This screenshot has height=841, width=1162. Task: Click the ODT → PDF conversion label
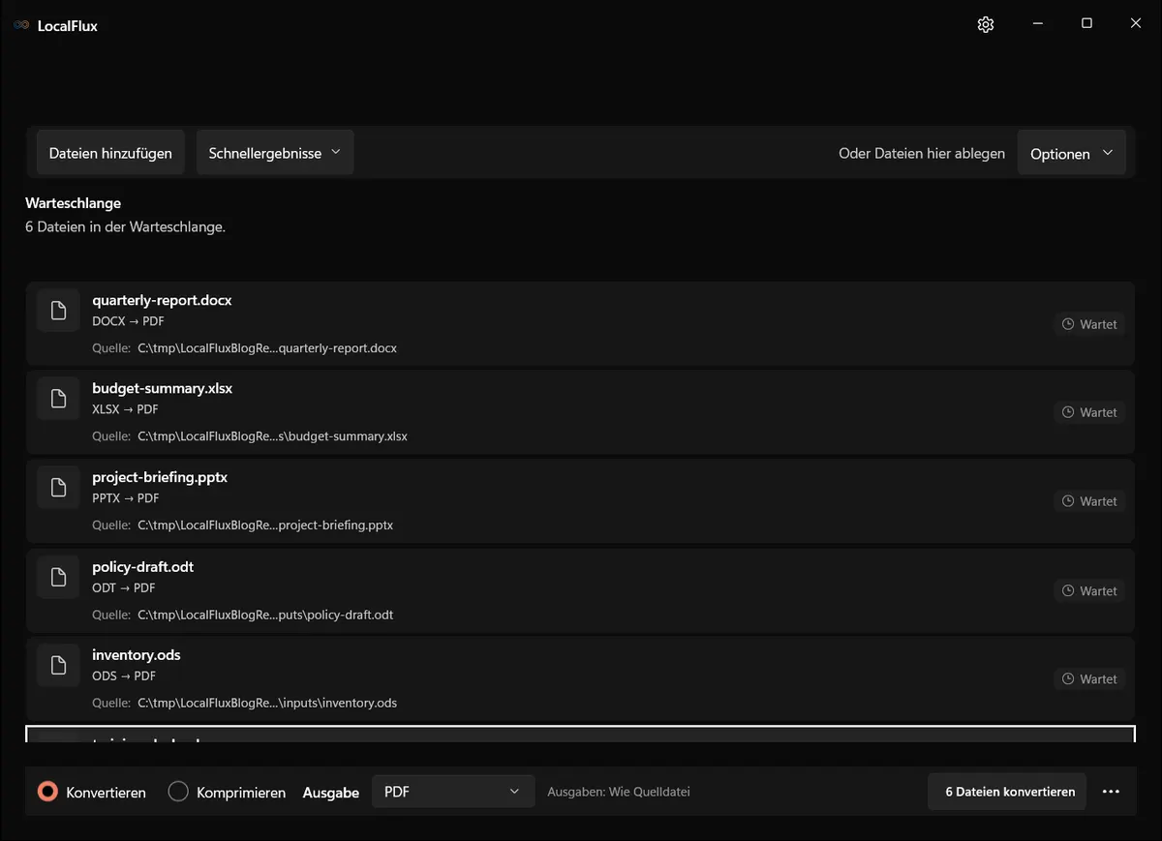coord(123,587)
